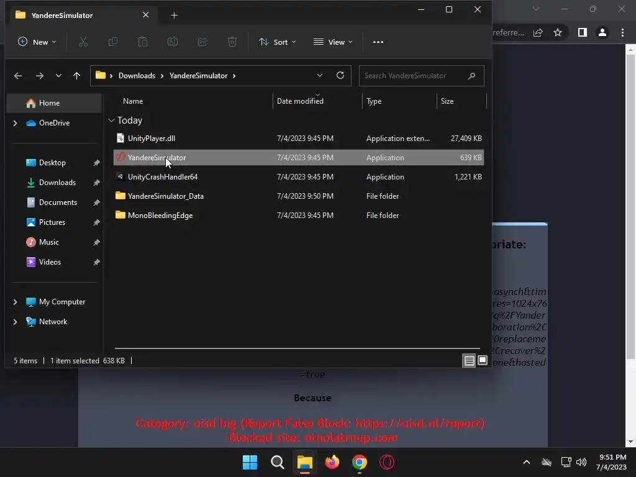
Task: Open Opera from the taskbar
Action: tap(386, 462)
